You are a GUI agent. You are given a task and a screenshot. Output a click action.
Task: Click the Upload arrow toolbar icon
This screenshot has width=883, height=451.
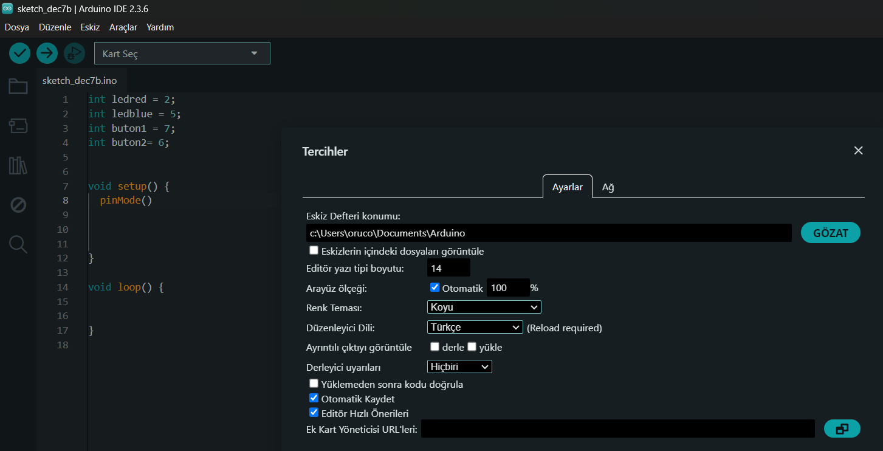(x=47, y=53)
